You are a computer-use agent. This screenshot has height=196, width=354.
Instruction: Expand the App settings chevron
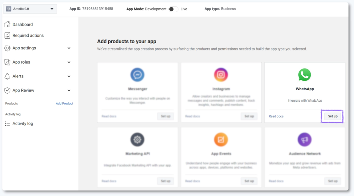pyautogui.click(x=69, y=48)
